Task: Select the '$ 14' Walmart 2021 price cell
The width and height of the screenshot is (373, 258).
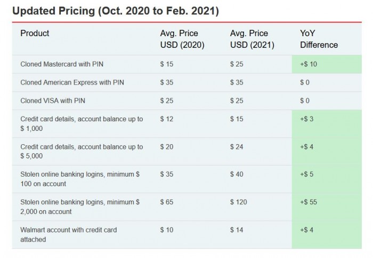Action: click(x=237, y=230)
